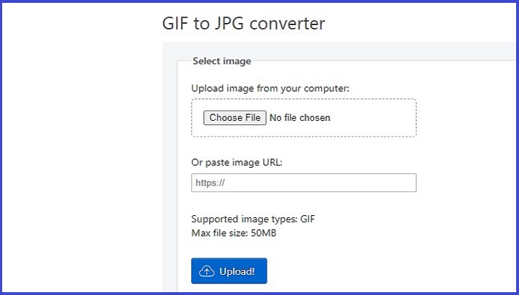Click the 'No file chosen' status text

tap(300, 117)
